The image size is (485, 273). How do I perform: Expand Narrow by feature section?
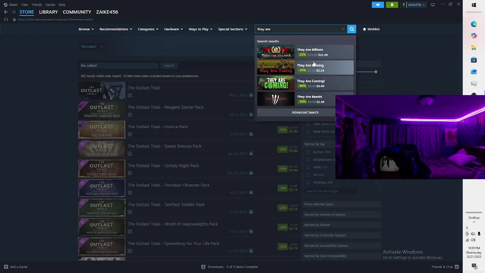[342, 225]
